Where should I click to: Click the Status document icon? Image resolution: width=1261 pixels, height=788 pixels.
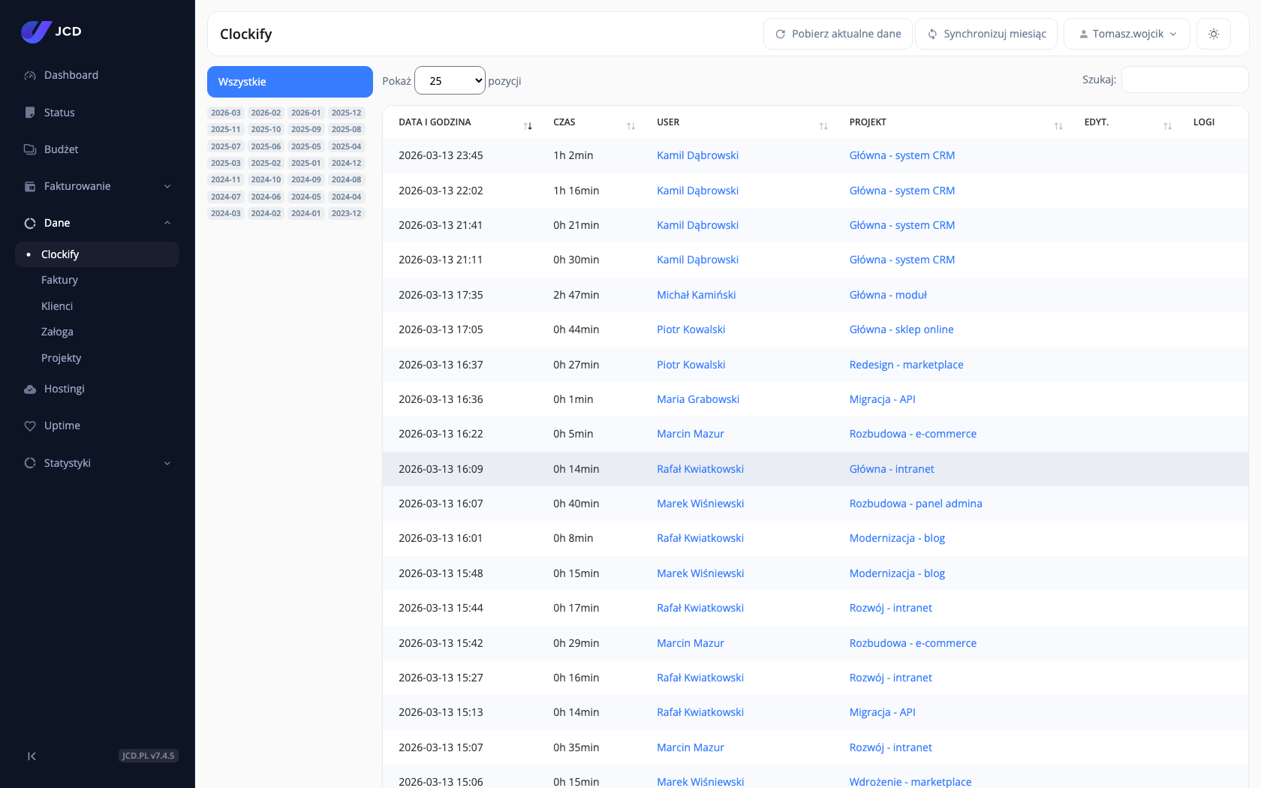coord(30,113)
